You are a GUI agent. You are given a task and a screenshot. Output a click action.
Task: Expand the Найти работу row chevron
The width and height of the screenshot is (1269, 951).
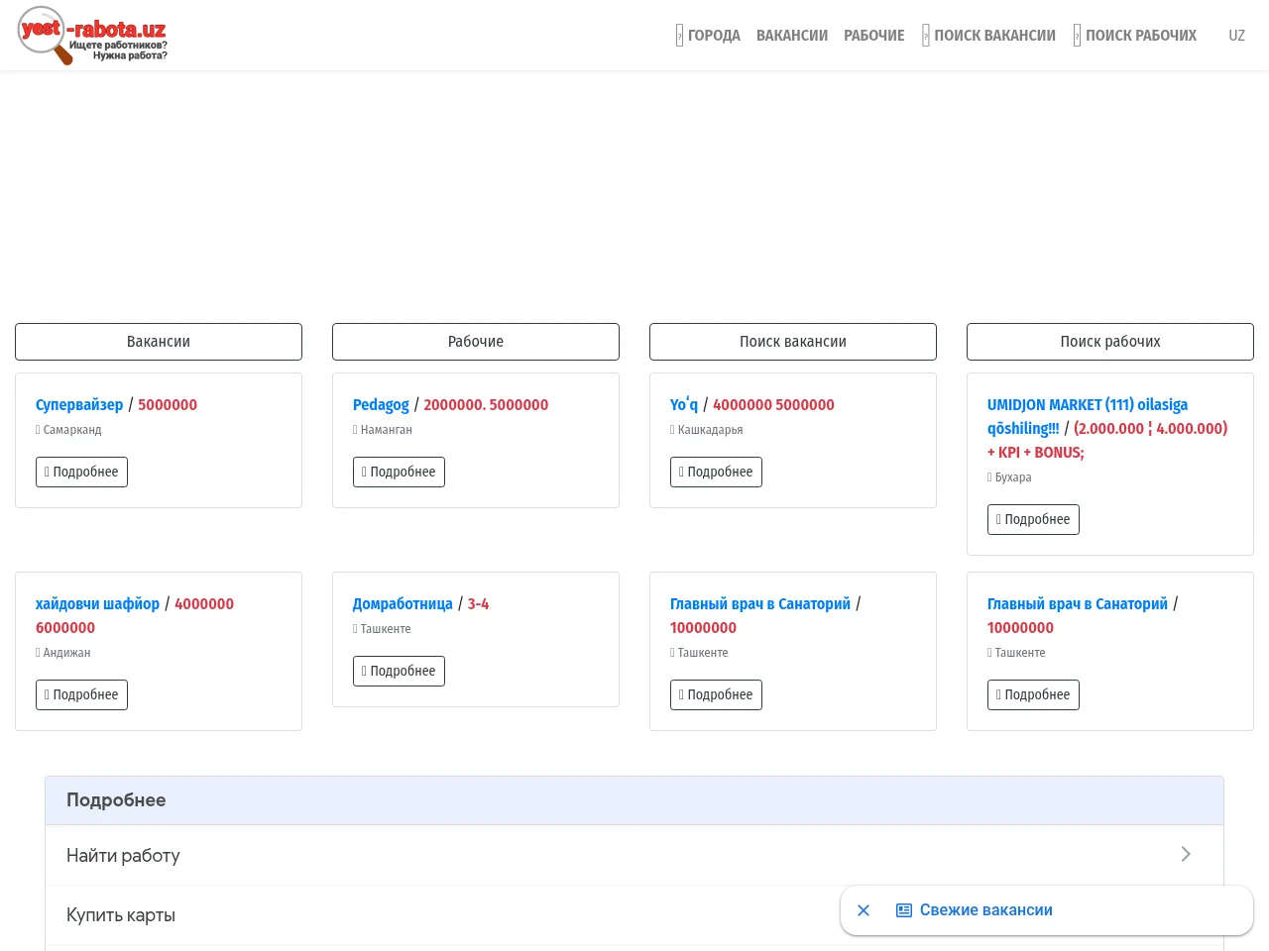click(1186, 854)
